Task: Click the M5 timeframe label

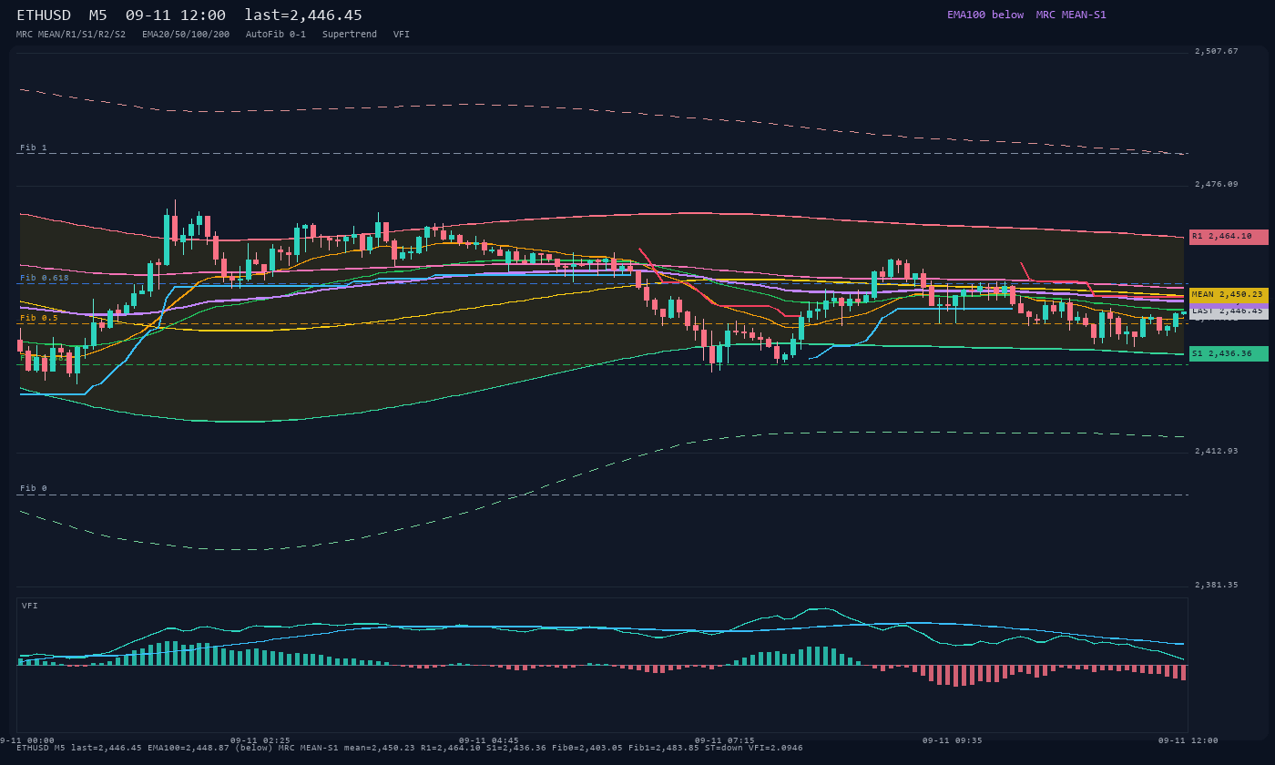Action: point(98,15)
